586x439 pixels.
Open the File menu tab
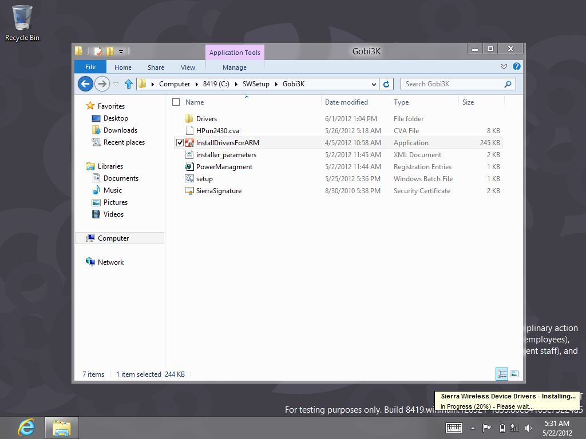pos(90,67)
